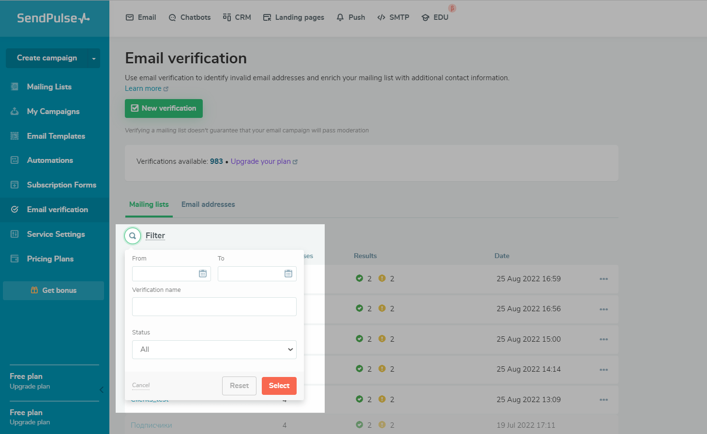Focus the To date input field

tap(257, 274)
